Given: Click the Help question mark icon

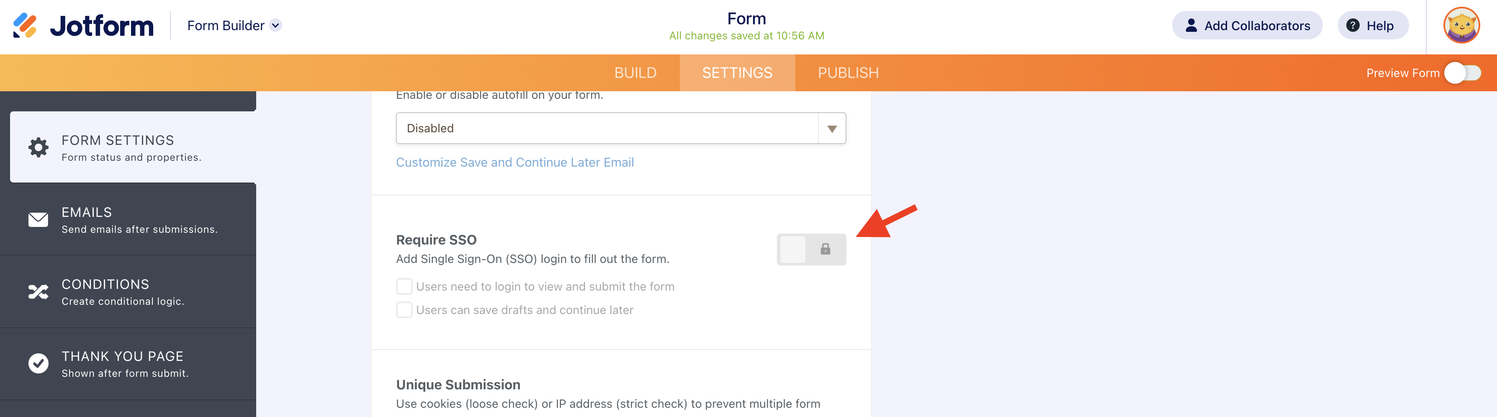Looking at the screenshot, I should (1352, 26).
